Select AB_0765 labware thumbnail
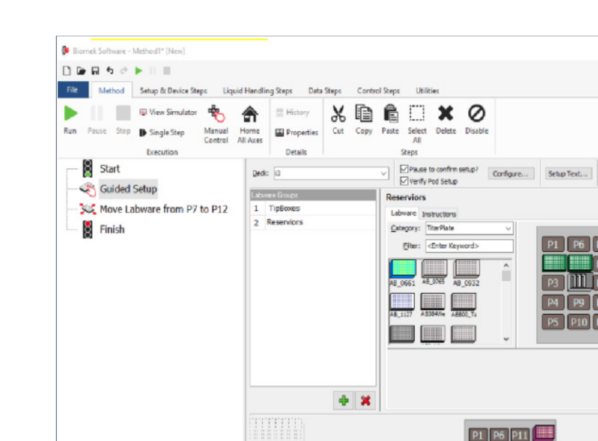This screenshot has height=441, width=598. coord(433,273)
